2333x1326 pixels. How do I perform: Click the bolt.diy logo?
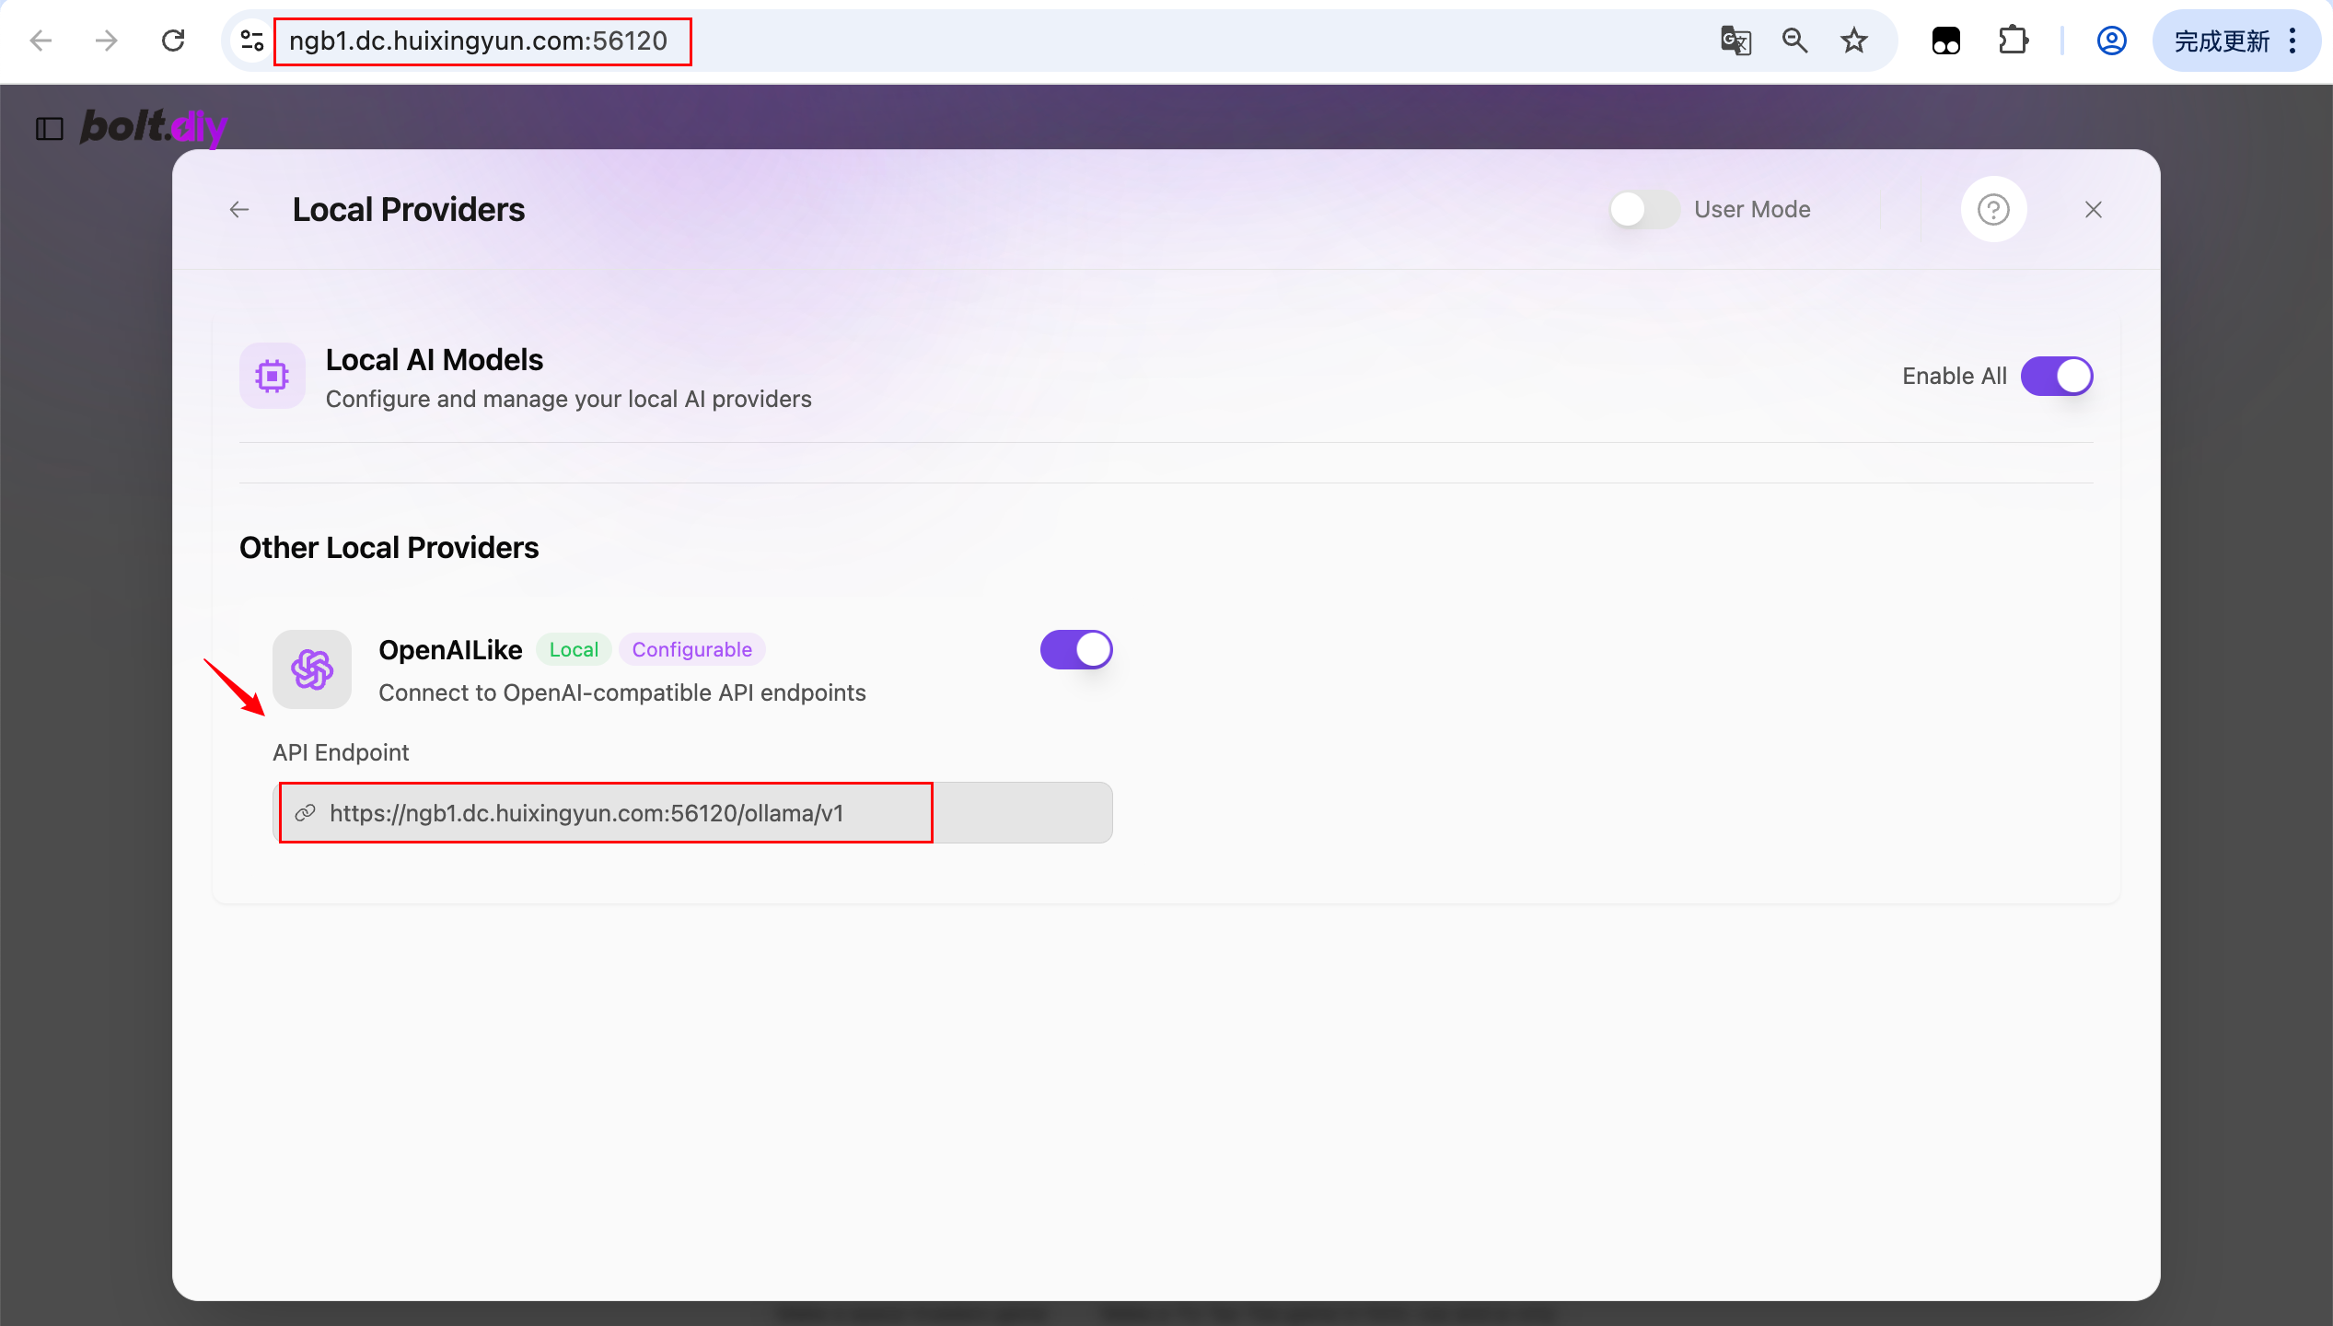[x=153, y=127]
